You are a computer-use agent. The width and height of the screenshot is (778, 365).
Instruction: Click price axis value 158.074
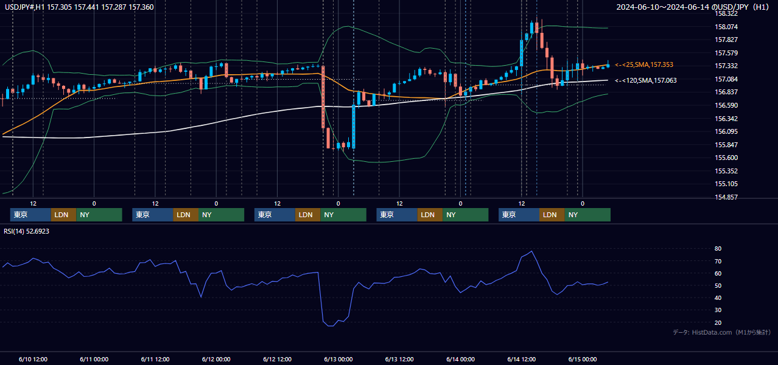727,27
